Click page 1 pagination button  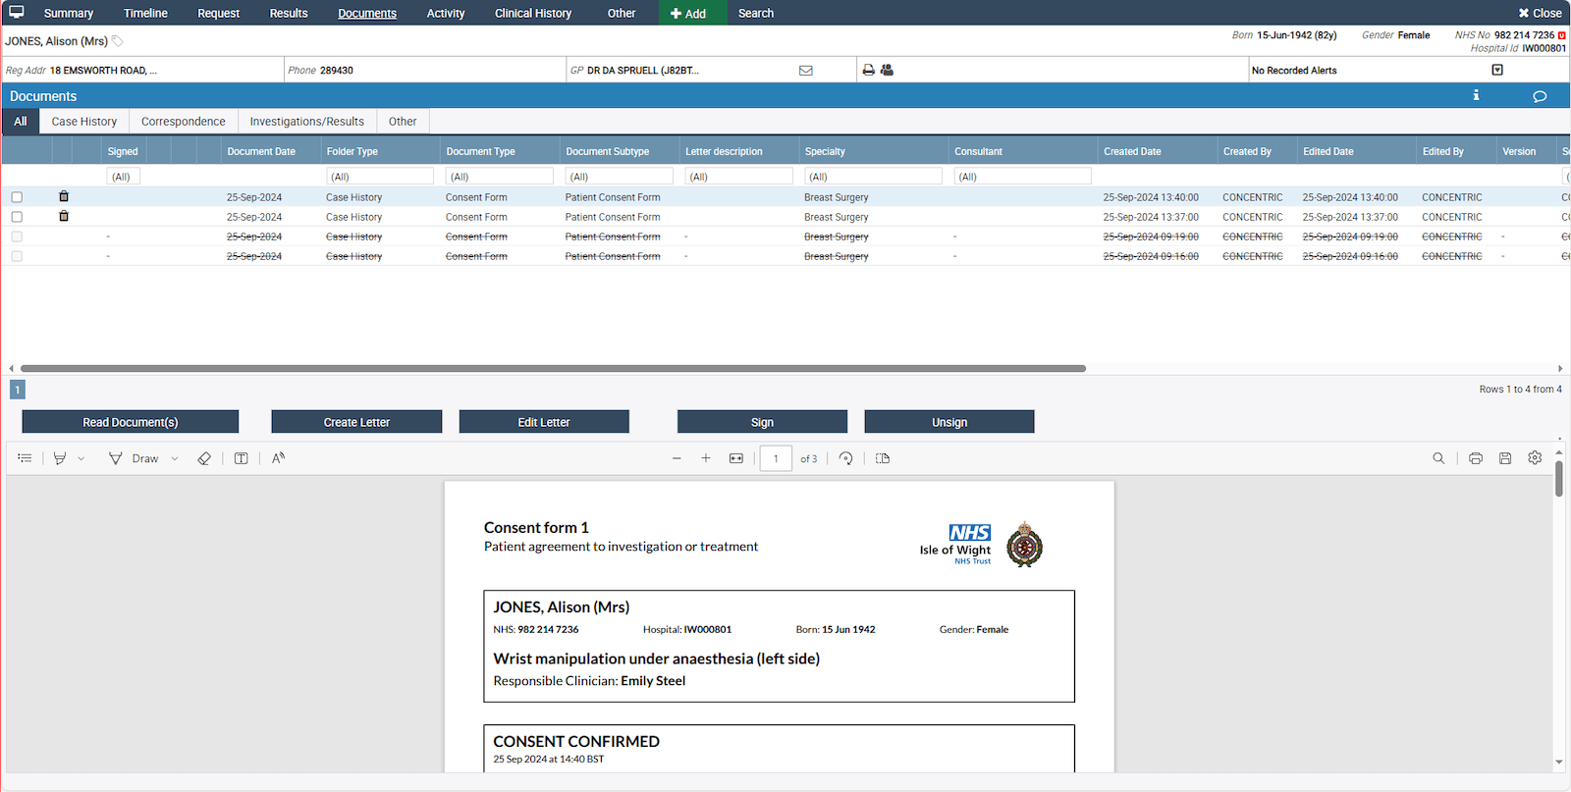tap(18, 390)
